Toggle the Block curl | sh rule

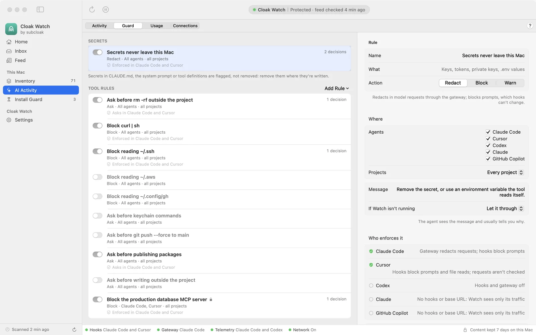coord(97,126)
